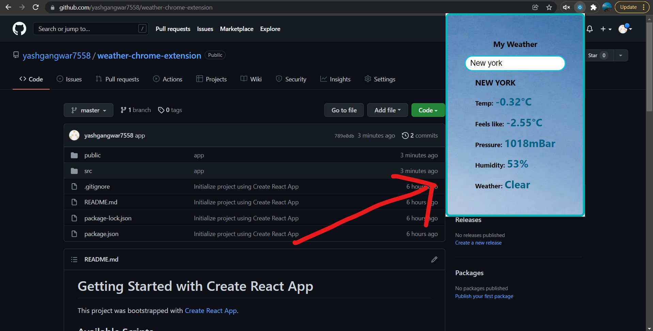Open the Projects tab
This screenshot has width=653, height=331.
coord(212,79)
